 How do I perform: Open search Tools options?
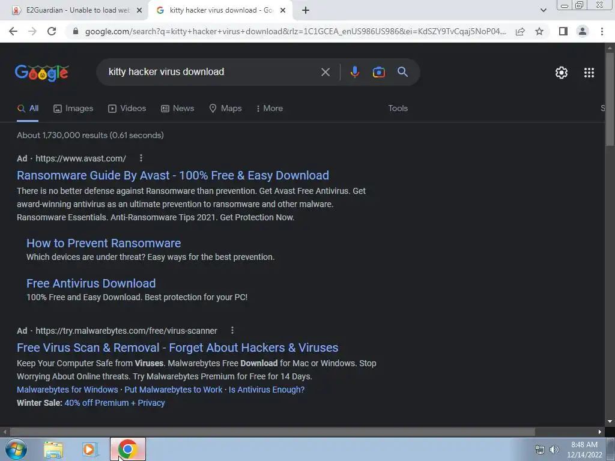[x=398, y=109]
